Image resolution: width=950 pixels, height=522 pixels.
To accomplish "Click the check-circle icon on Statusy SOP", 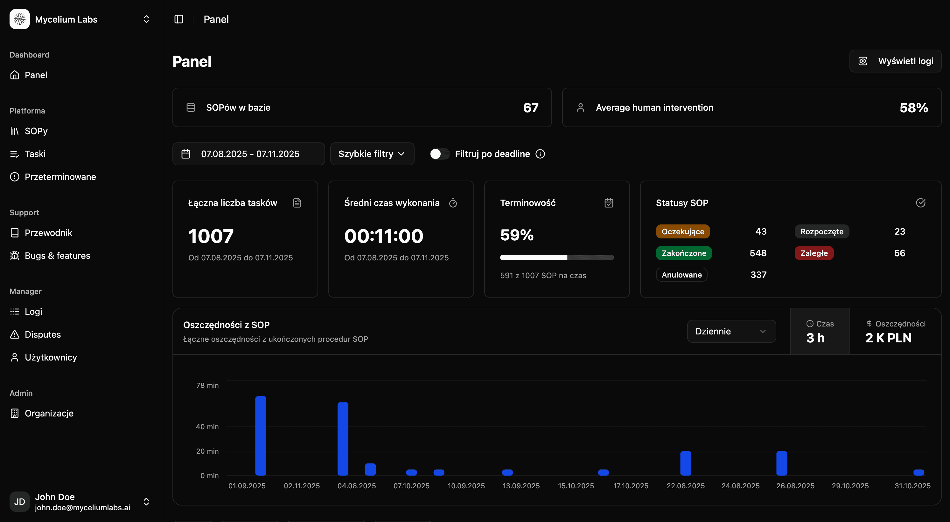I will (920, 203).
